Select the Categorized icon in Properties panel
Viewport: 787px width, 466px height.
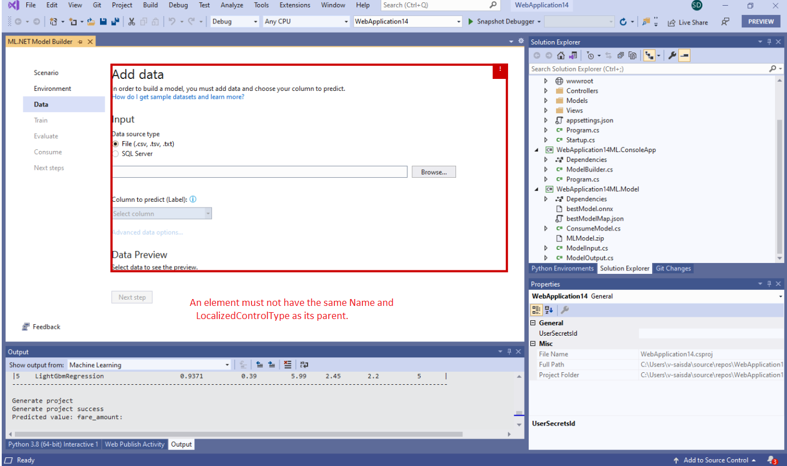537,310
